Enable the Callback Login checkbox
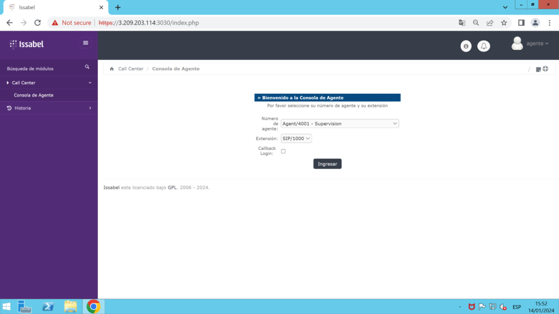The height and width of the screenshot is (314, 559). click(283, 151)
